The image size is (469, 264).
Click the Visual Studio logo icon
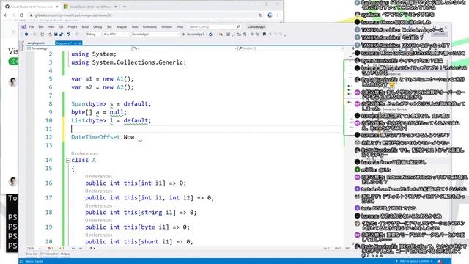[24, 26]
